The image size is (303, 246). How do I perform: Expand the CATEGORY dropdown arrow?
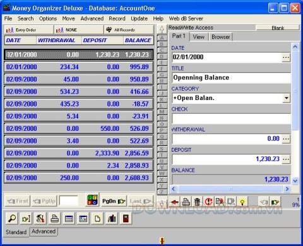pyautogui.click(x=286, y=98)
